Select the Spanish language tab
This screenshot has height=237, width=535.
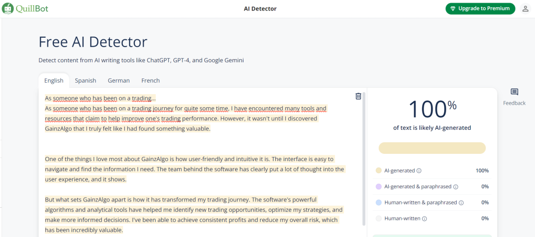85,81
